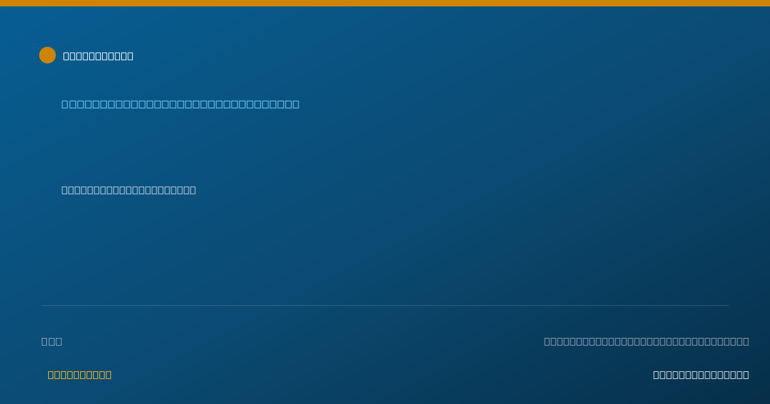Select the pale gray subtitle line under headline
Viewport: 770px width, 404px height.
point(128,190)
